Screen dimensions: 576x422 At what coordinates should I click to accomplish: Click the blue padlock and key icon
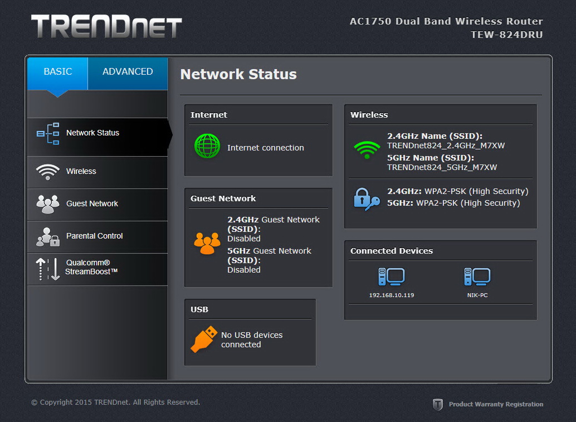point(367,199)
